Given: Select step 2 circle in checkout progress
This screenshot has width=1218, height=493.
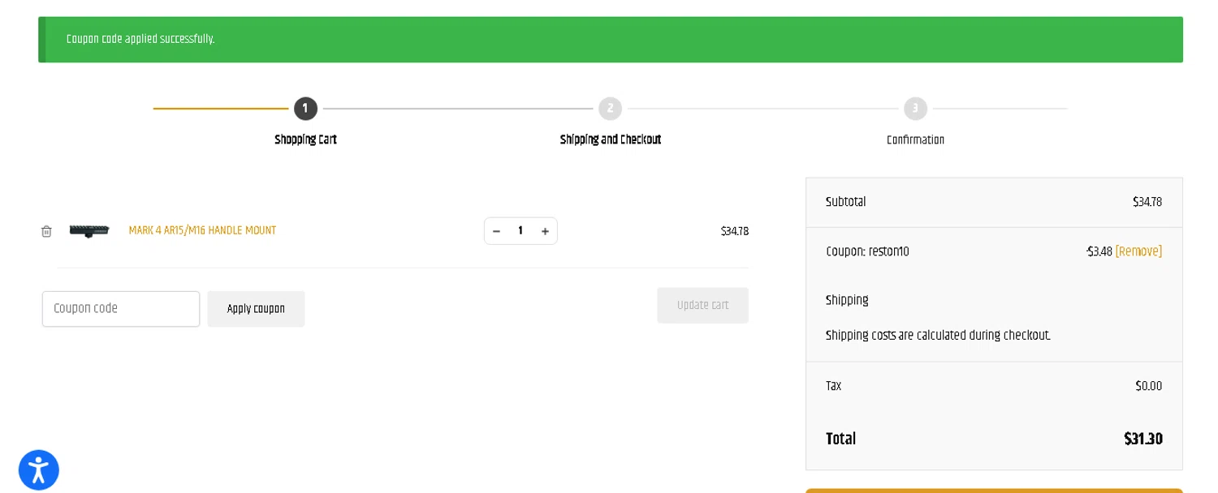Looking at the screenshot, I should pyautogui.click(x=611, y=109).
